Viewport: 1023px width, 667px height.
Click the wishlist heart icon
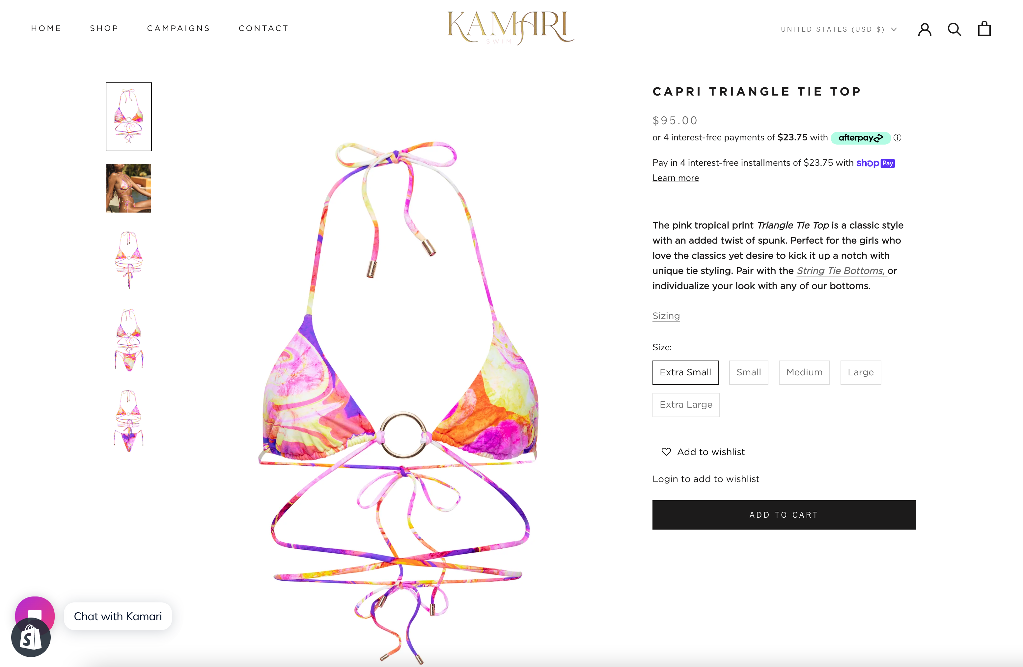(666, 451)
